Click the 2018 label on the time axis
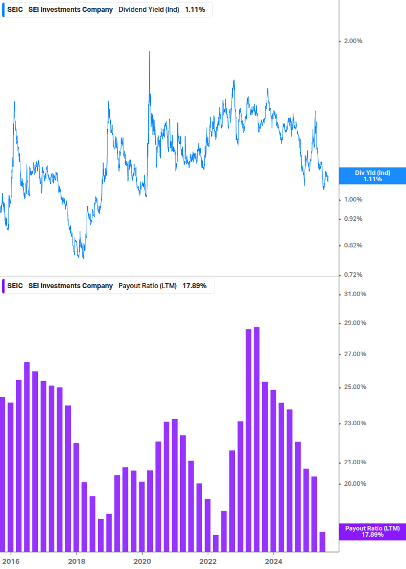Viewport: 406px width, 569px height. pyautogui.click(x=76, y=562)
